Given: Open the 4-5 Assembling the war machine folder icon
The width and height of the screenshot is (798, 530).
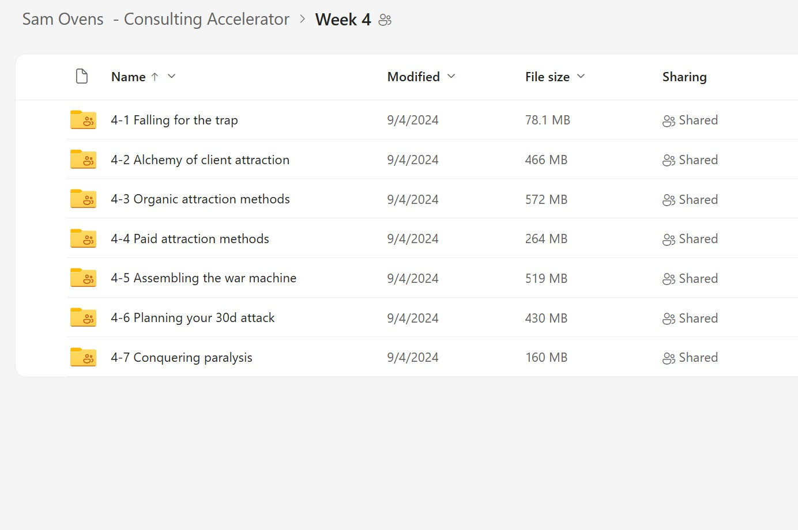Looking at the screenshot, I should click(83, 278).
